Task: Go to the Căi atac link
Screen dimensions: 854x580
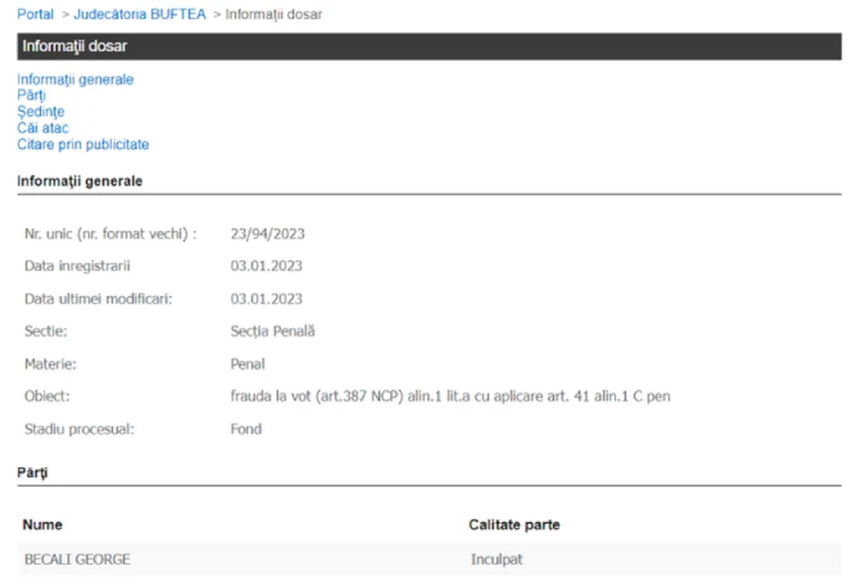Action: coord(43,128)
